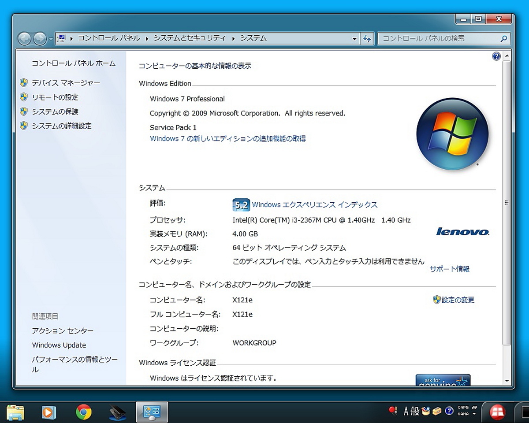Click the Windows 7 新しいエディション link
The width and height of the screenshot is (529, 423).
(x=227, y=138)
